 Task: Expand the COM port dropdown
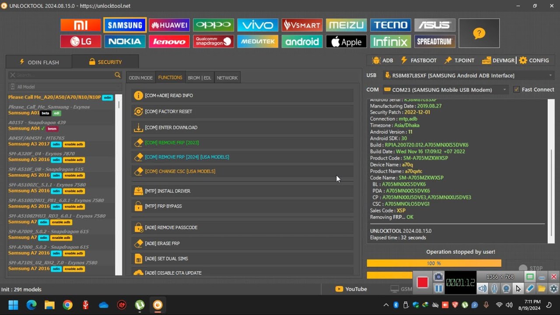coord(504,90)
